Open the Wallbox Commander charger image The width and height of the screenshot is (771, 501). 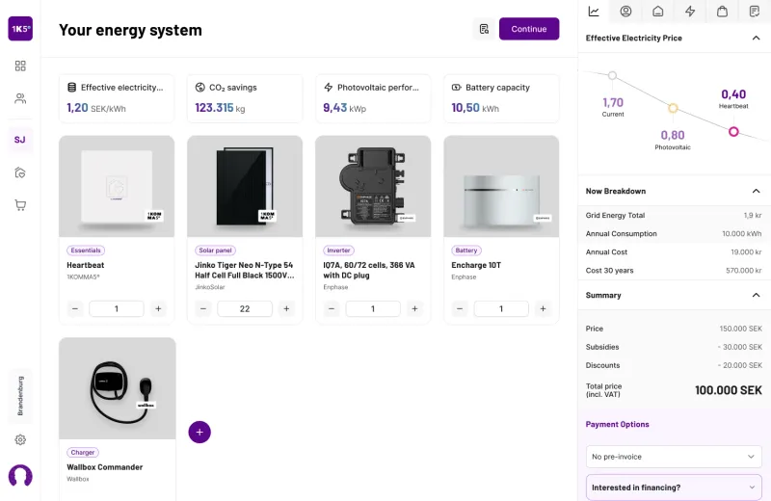pyautogui.click(x=117, y=388)
